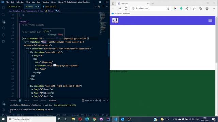Click the git master branch in status bar
Screen dimensions: 218x122
pyautogui.click(x=6, y=115)
